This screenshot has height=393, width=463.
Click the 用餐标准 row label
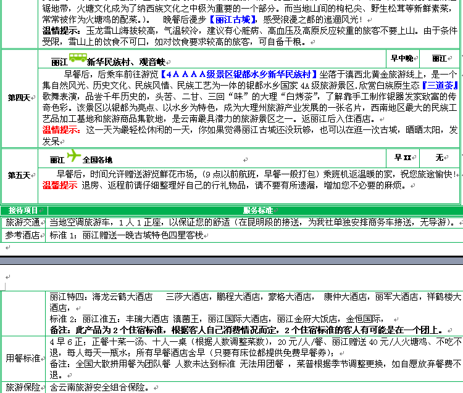(23, 357)
